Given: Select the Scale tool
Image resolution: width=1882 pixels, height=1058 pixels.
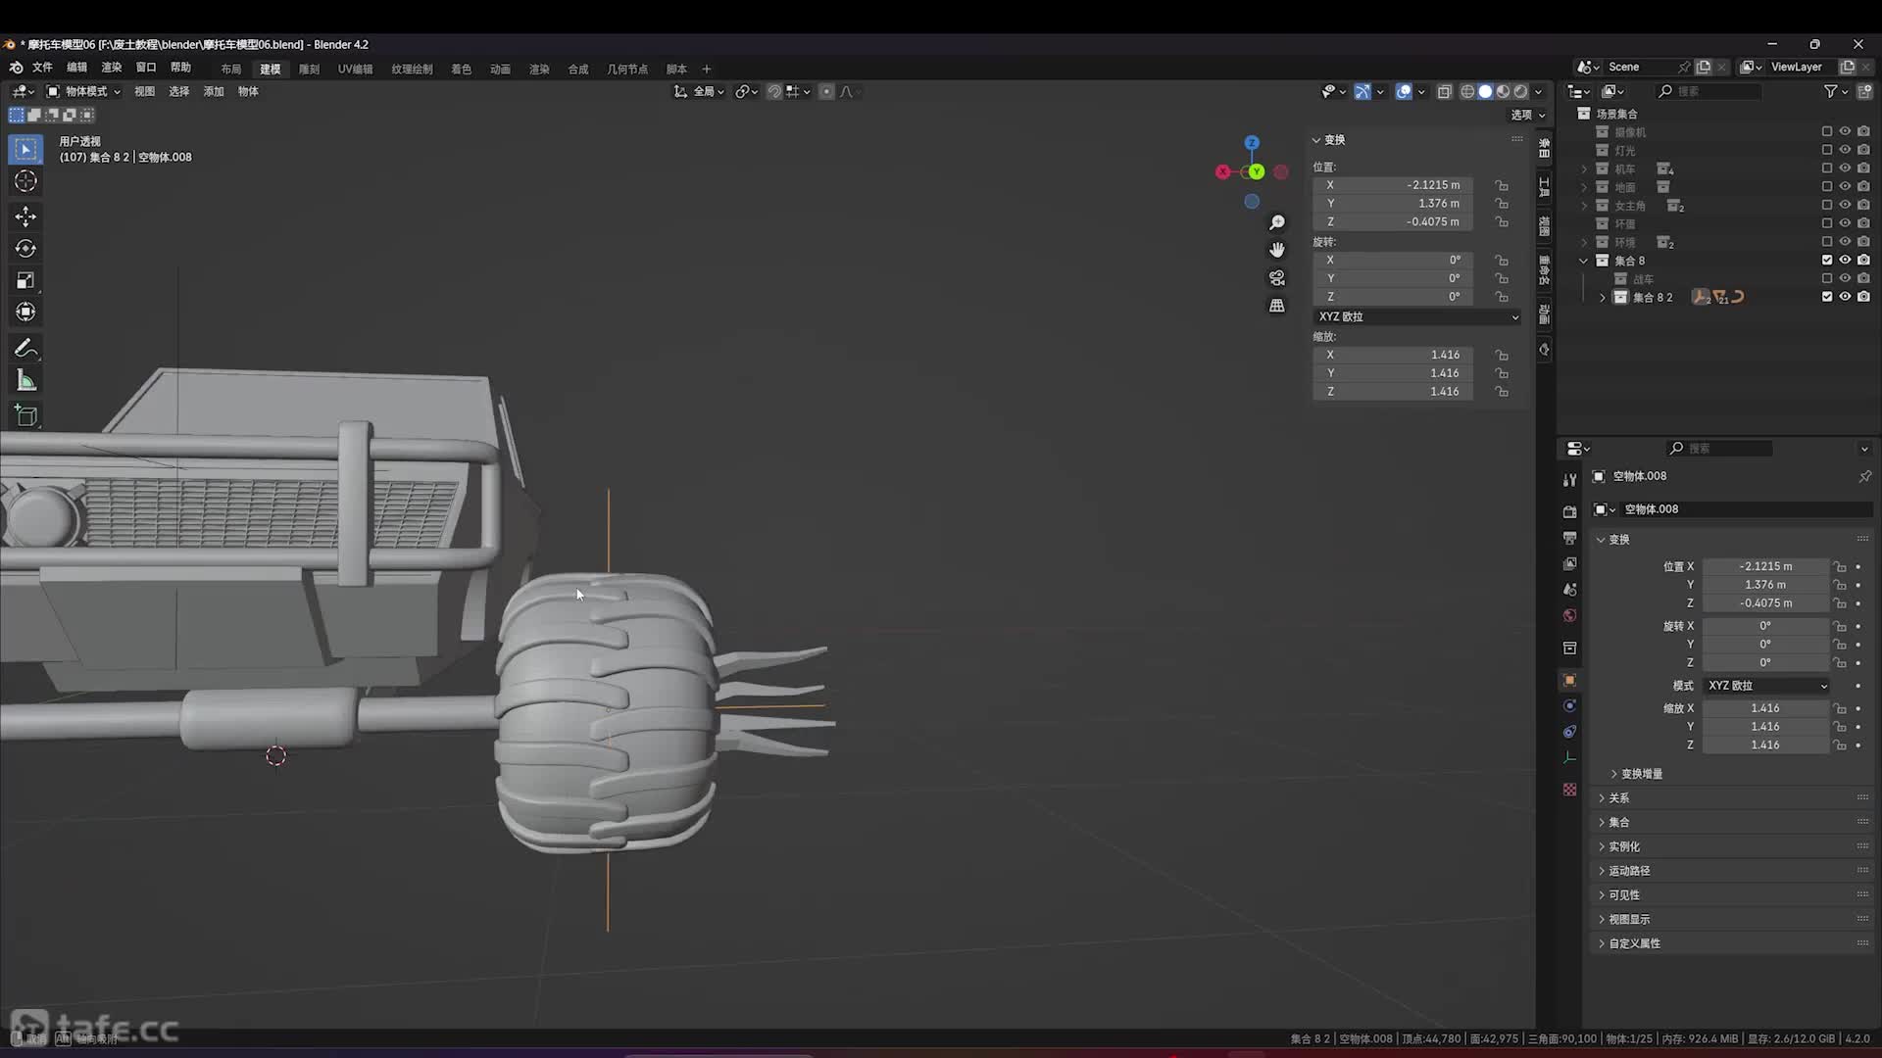Looking at the screenshot, I should pos(25,280).
